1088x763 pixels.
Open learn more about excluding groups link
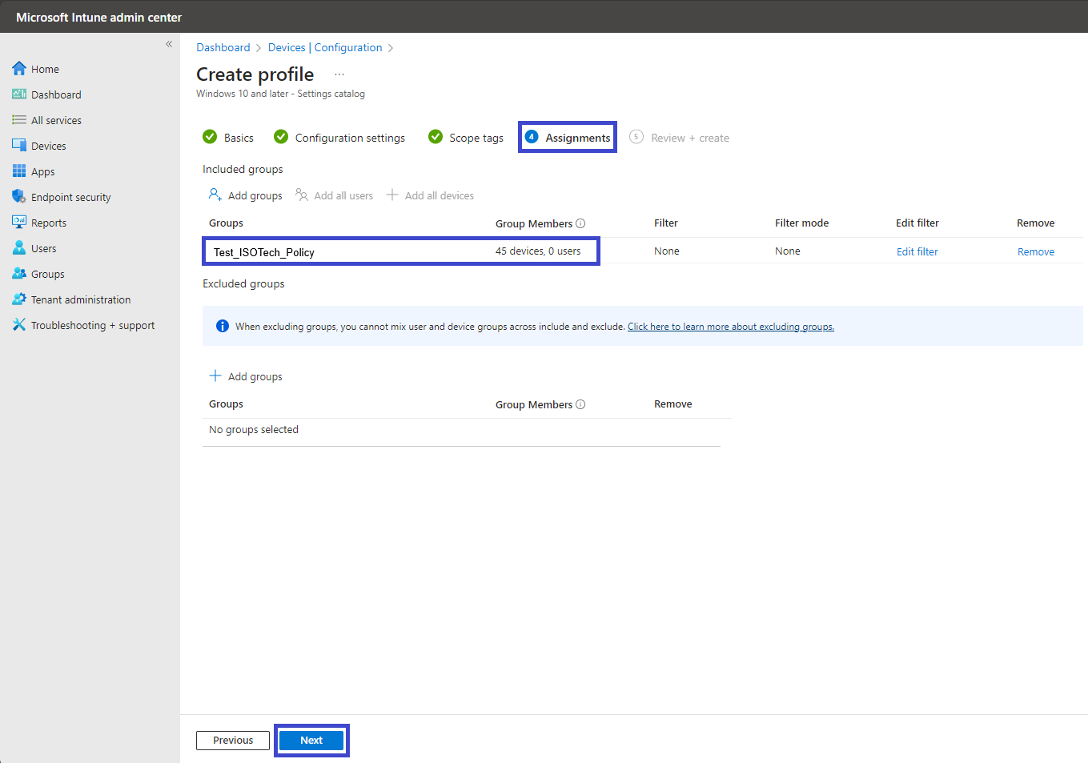731,327
